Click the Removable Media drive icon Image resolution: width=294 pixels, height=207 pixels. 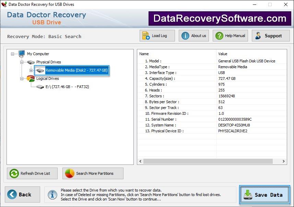click(x=40, y=71)
